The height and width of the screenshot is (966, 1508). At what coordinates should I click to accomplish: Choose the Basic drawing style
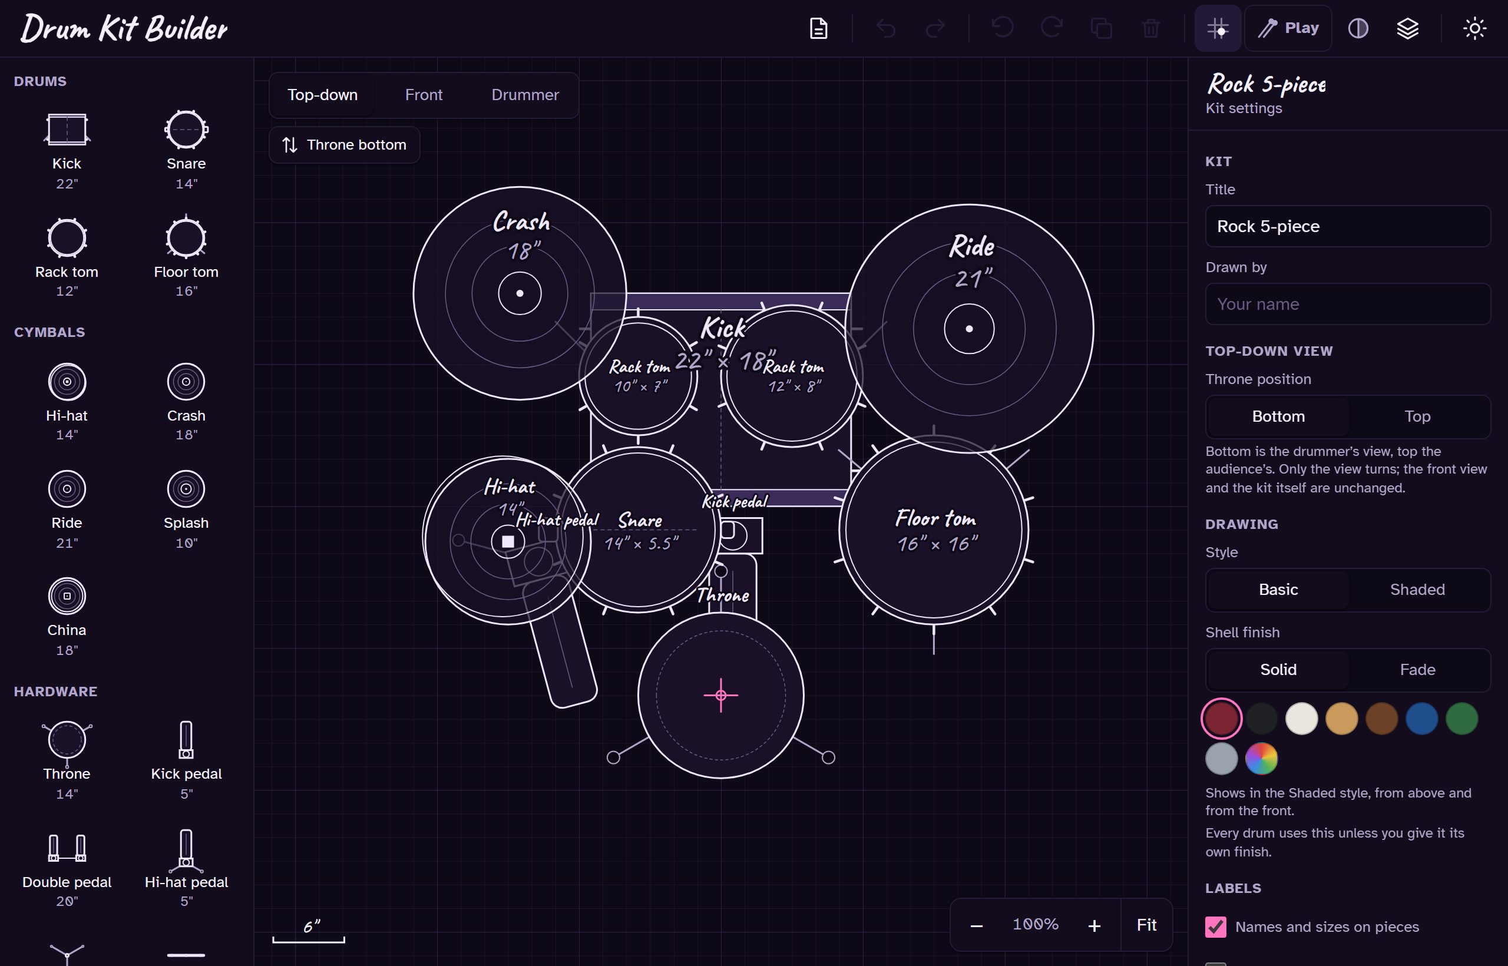click(x=1278, y=590)
